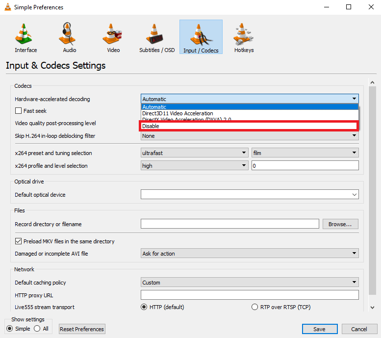Open the x264 profile high dropdown
The width and height of the screenshot is (381, 338).
point(194,166)
